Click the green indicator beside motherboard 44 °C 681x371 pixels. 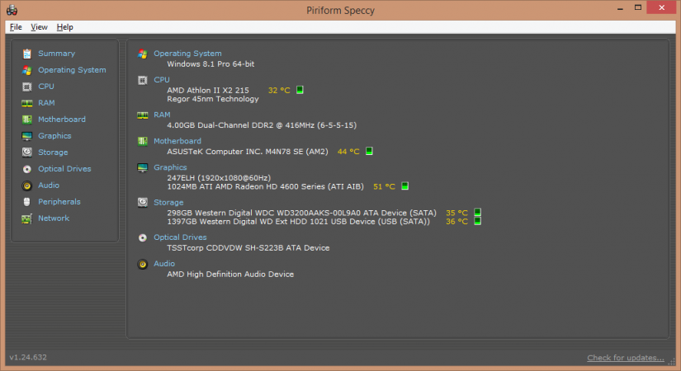(x=369, y=151)
